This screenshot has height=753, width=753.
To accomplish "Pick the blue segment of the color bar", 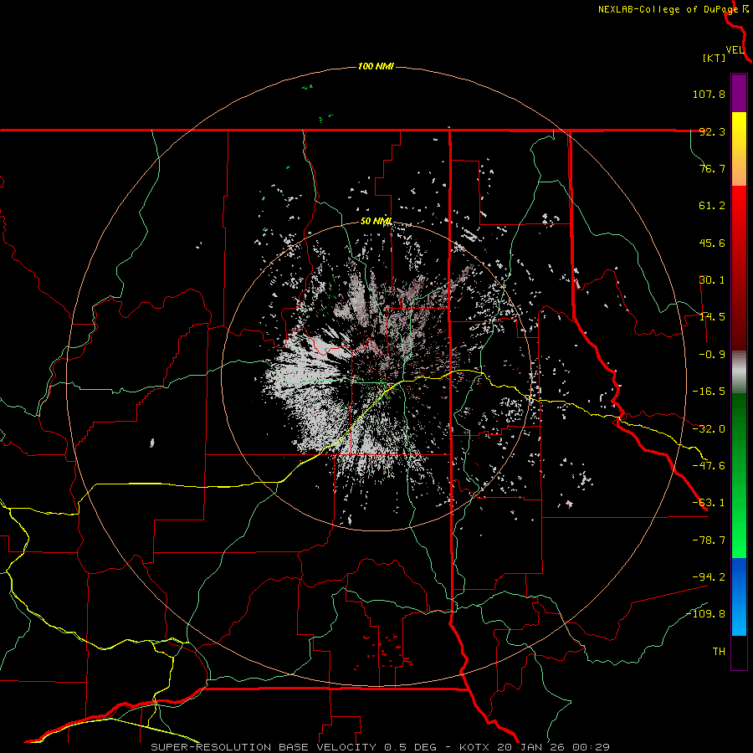I will (x=739, y=597).
